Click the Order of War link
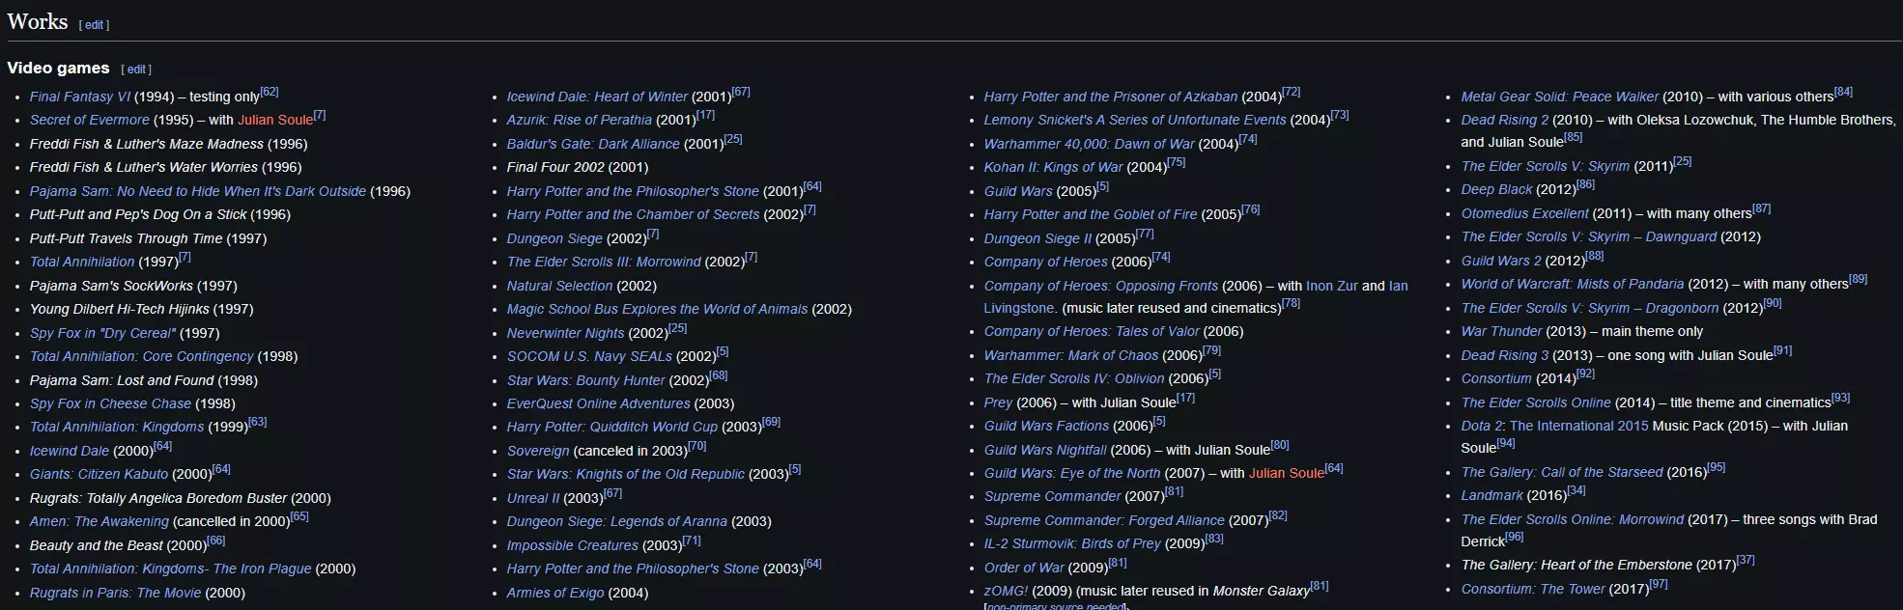1903x610 pixels. [1024, 568]
